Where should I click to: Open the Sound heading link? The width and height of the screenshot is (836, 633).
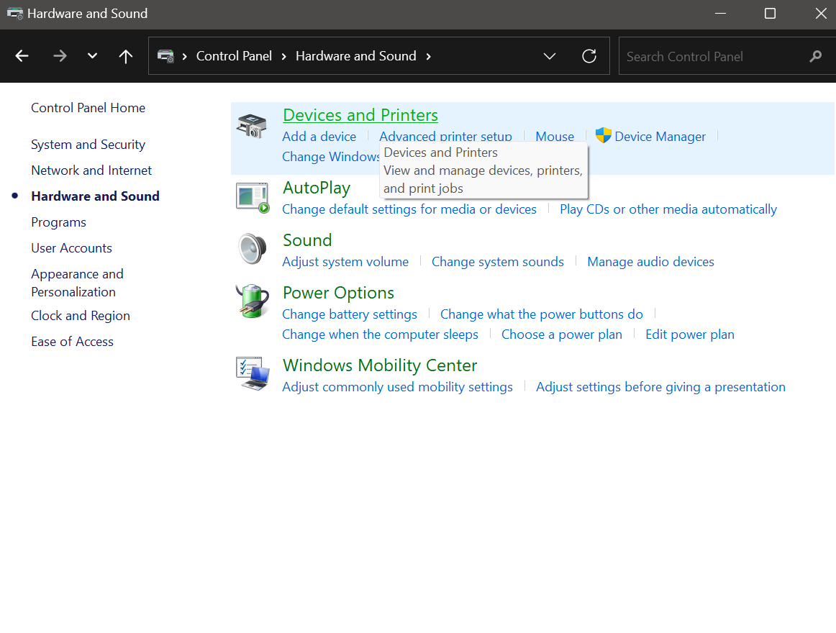pos(307,240)
